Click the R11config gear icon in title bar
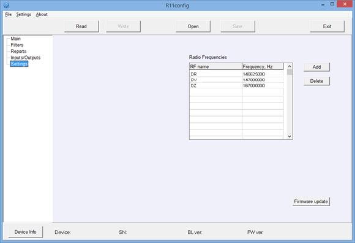This screenshot has height=243, width=355. coord(6,6)
